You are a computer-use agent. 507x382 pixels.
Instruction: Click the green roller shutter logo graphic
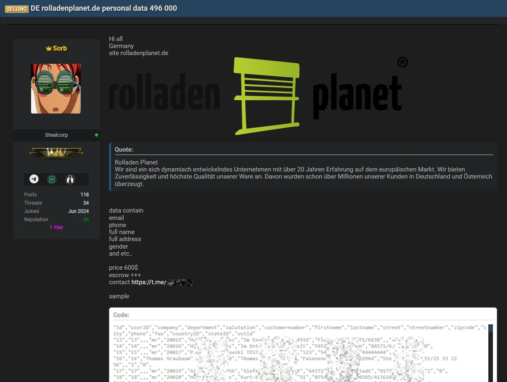(266, 96)
